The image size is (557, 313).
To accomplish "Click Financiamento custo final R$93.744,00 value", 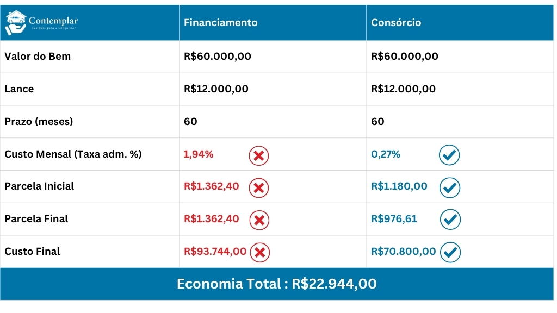I will pyautogui.click(x=215, y=251).
